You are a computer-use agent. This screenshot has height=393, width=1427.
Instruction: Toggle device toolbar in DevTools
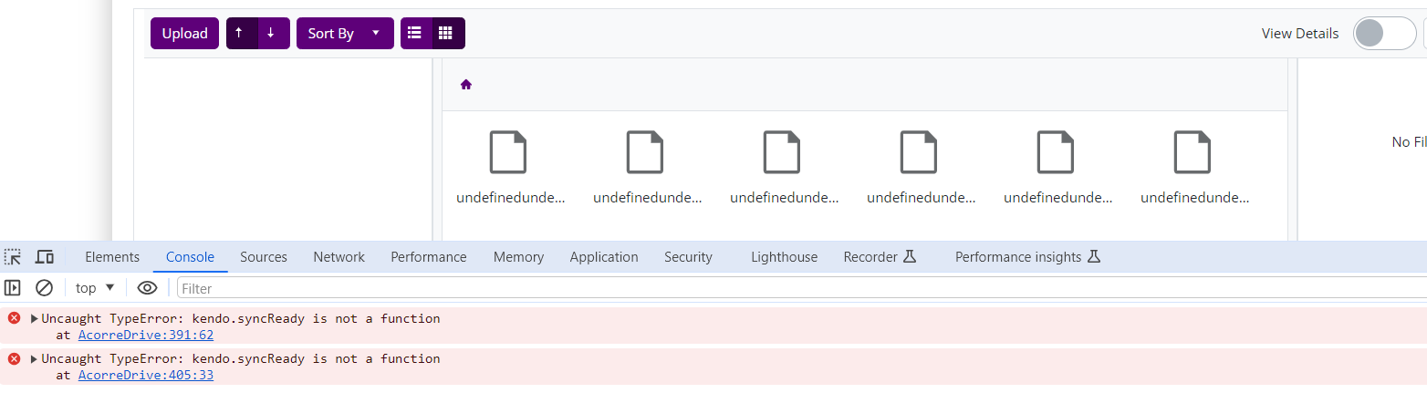[x=44, y=257]
